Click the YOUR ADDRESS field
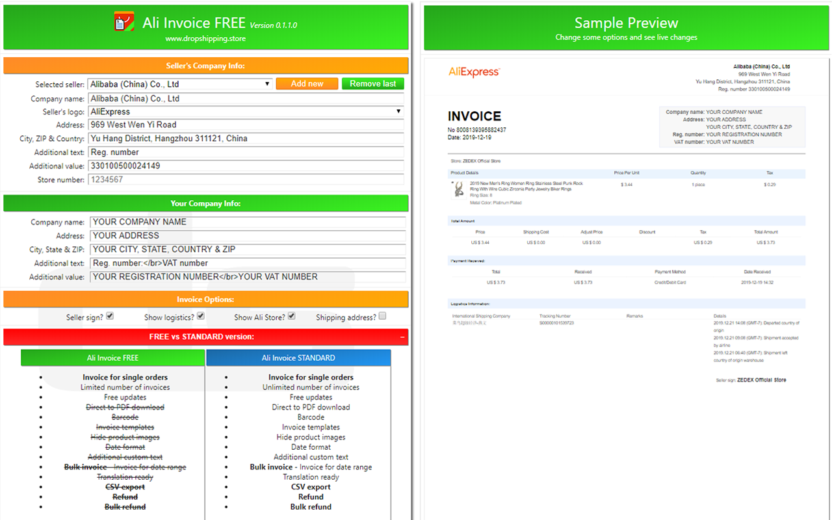Screen dimensions: 832x520 [x=248, y=236]
